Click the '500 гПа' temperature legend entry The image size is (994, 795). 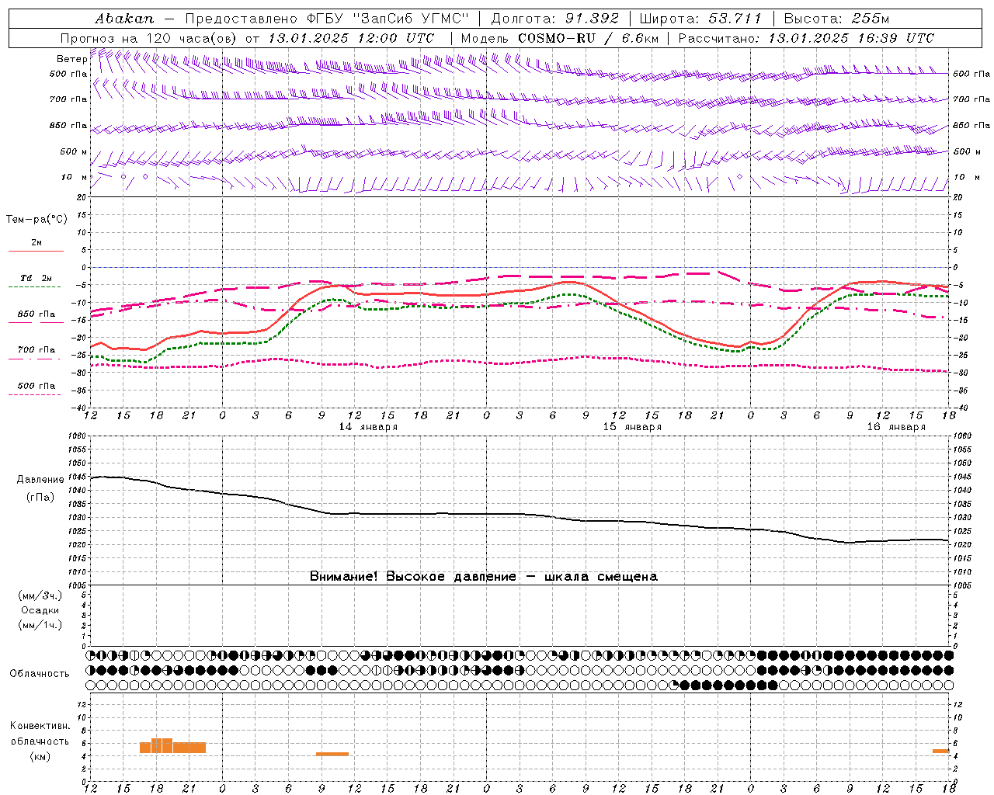[x=36, y=386]
